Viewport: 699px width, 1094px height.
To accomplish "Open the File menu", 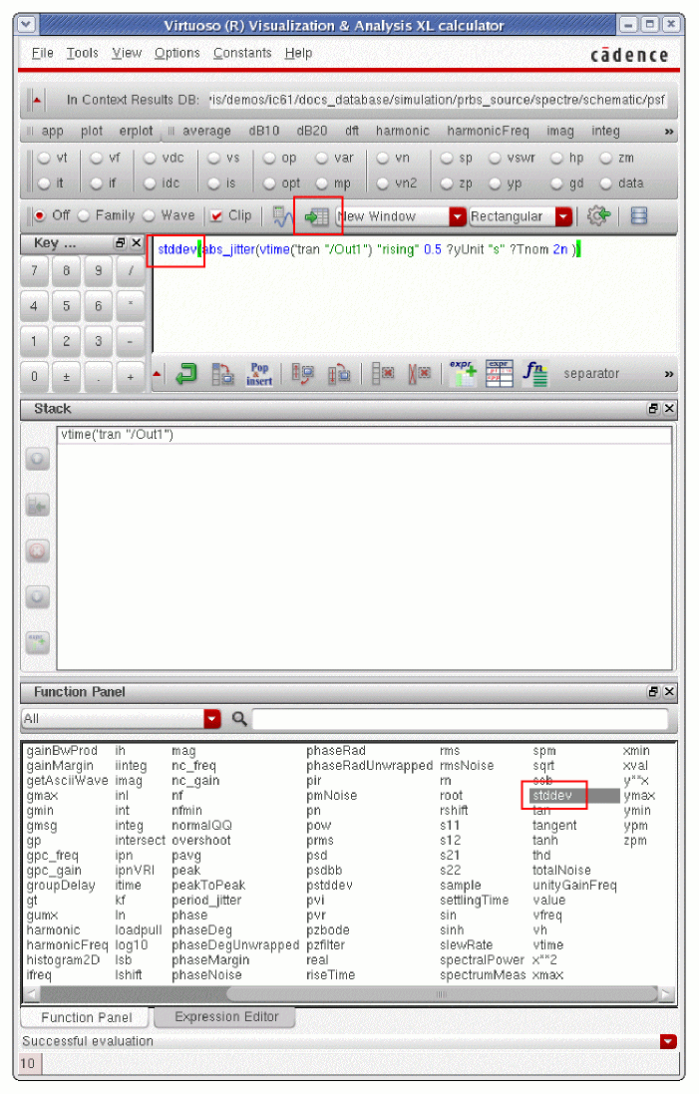I will pyautogui.click(x=43, y=53).
